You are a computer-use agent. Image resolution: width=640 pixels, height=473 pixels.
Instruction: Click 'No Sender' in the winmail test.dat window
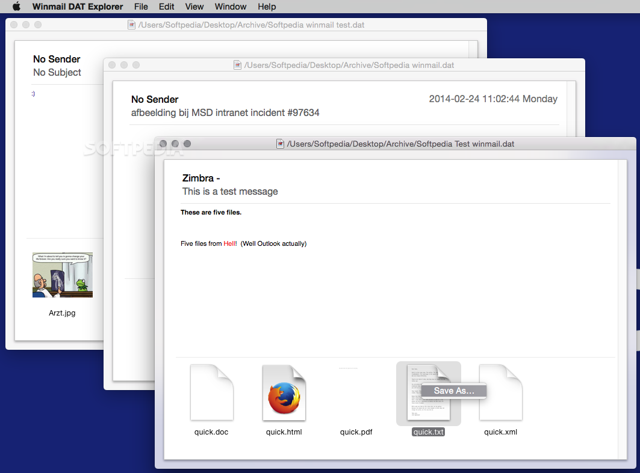(x=57, y=59)
